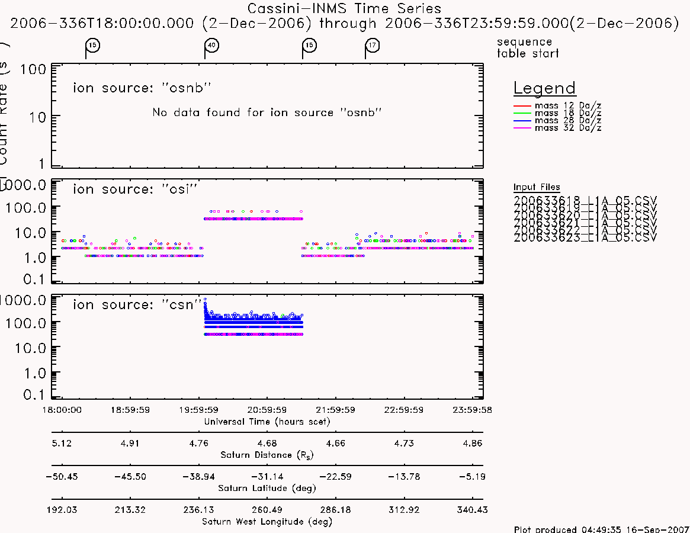690x533 pixels.
Task: Click Saturn Distance value 4.86
Action: 473,443
